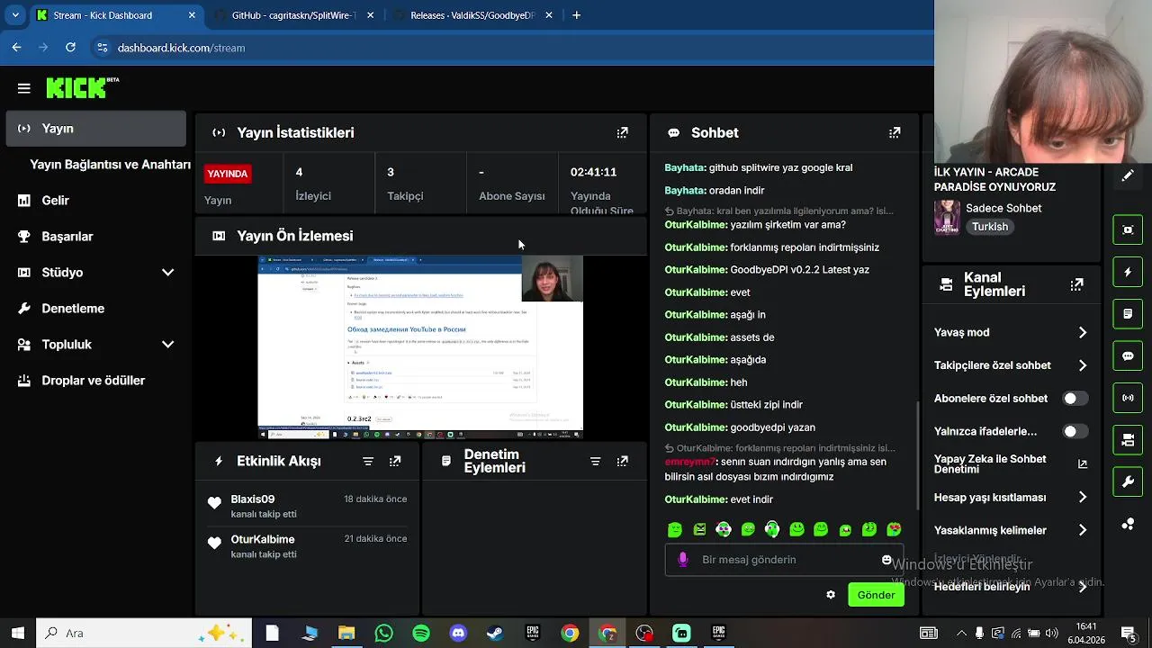
Task: Click the stream preview thumbnail
Action: tap(420, 347)
